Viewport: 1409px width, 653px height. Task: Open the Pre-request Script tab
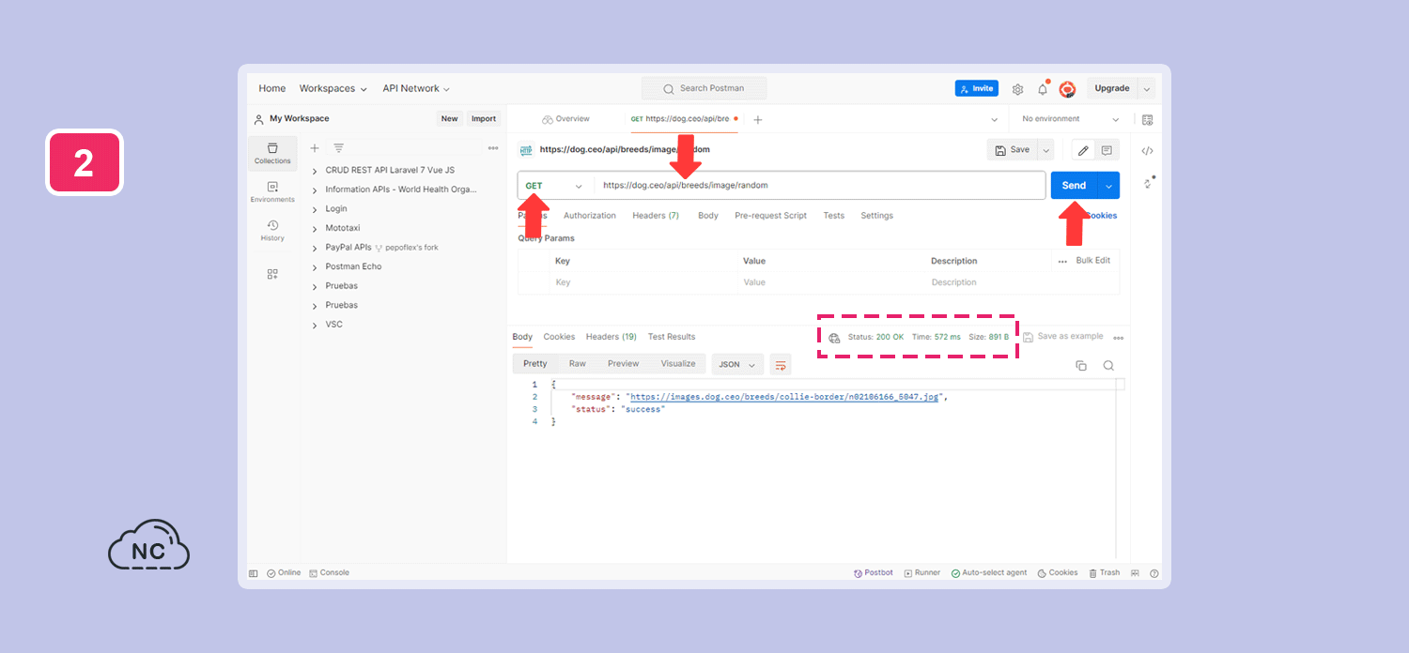(770, 216)
